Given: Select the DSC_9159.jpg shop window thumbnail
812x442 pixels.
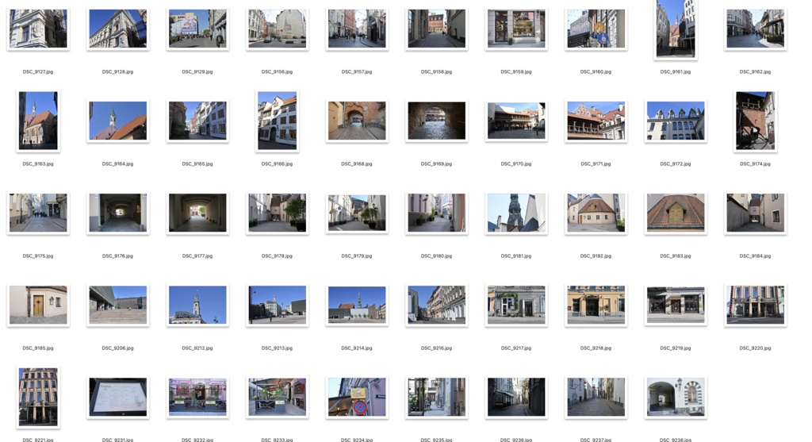Looking at the screenshot, I should tap(516, 29).
